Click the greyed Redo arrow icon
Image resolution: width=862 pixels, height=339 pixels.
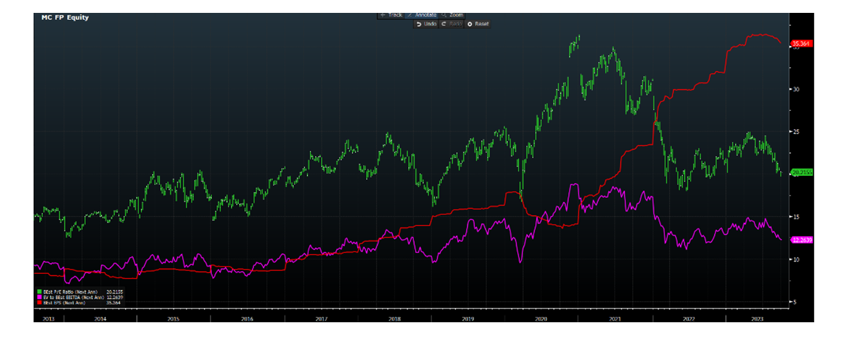point(444,24)
